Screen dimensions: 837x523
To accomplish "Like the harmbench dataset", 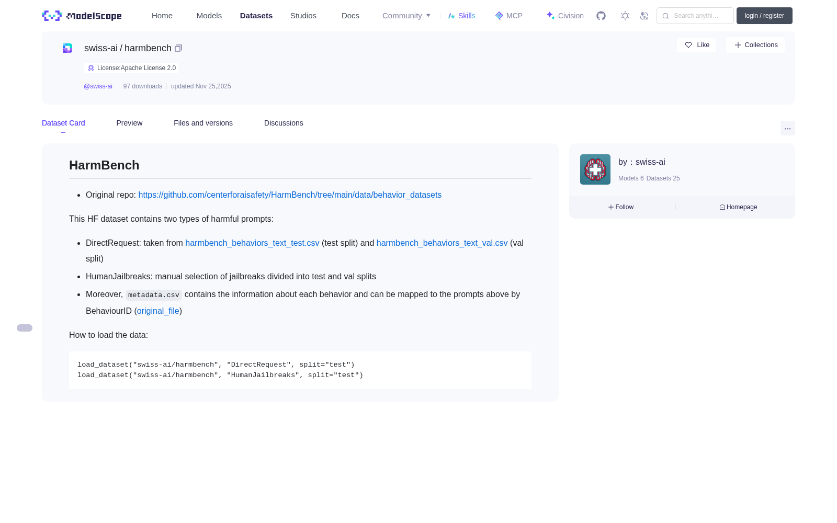I will pyautogui.click(x=696, y=45).
